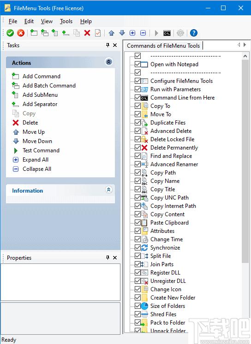Toggle the Delete Locked File checkbox
Screen dimensions: 251x344
tap(137, 139)
